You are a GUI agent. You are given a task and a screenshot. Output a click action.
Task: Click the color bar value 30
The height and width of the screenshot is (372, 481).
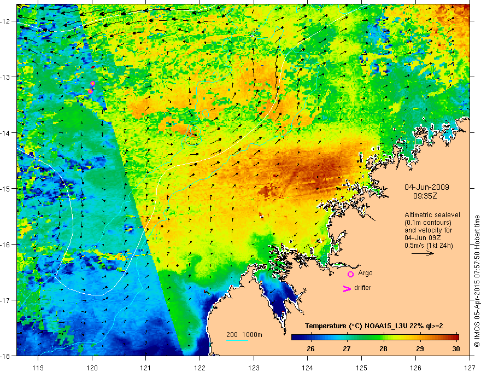click(456, 348)
